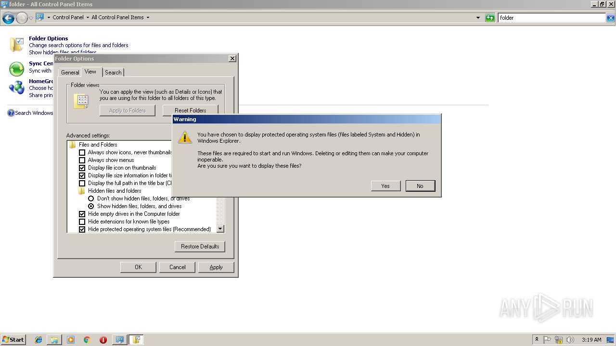Click OK in Folder Options
The height and width of the screenshot is (346, 616).
(x=138, y=267)
